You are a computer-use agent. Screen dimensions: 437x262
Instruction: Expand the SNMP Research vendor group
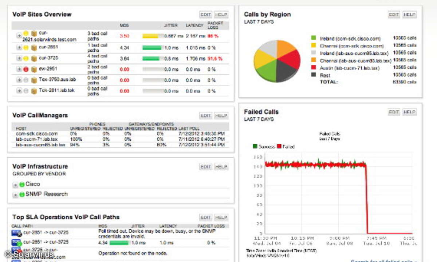coord(15,195)
